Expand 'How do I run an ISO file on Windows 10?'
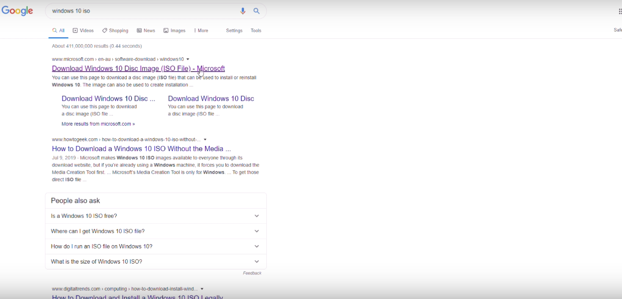This screenshot has height=299, width=622. click(155, 247)
